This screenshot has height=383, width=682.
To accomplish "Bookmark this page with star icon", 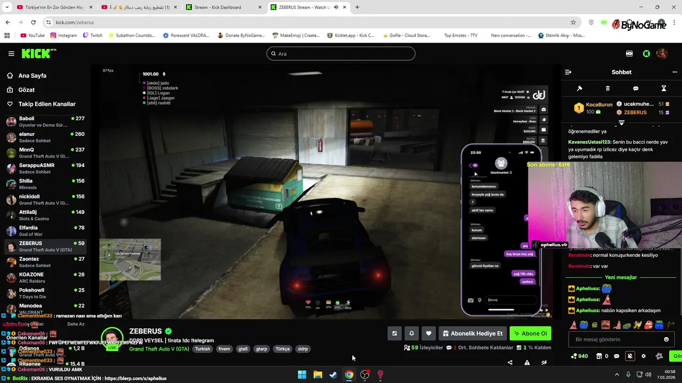I will (x=573, y=22).
